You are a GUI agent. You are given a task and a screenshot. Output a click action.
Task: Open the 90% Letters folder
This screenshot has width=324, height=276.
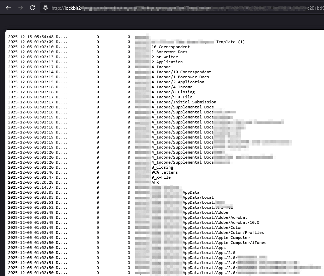pyautogui.click(x=164, y=172)
